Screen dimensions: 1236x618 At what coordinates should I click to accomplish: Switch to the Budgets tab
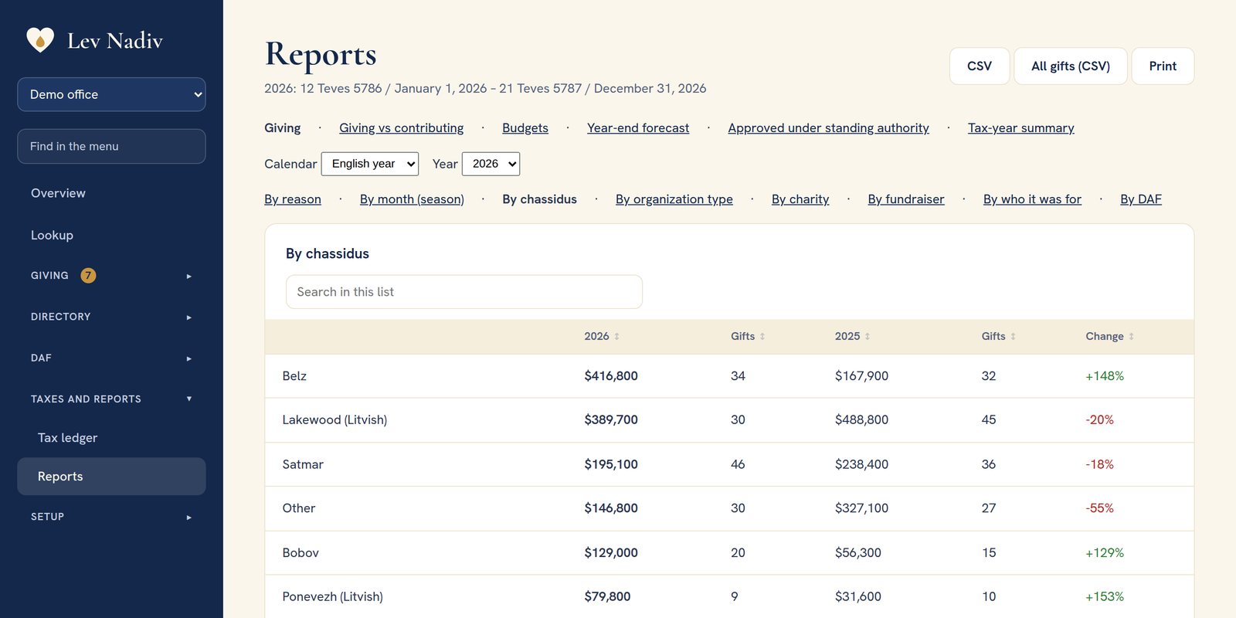click(525, 128)
